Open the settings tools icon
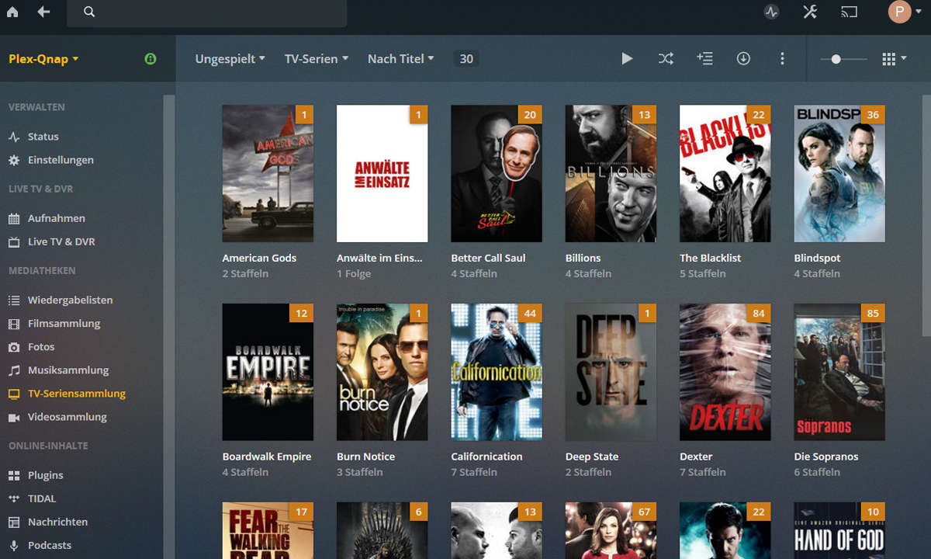 810,12
